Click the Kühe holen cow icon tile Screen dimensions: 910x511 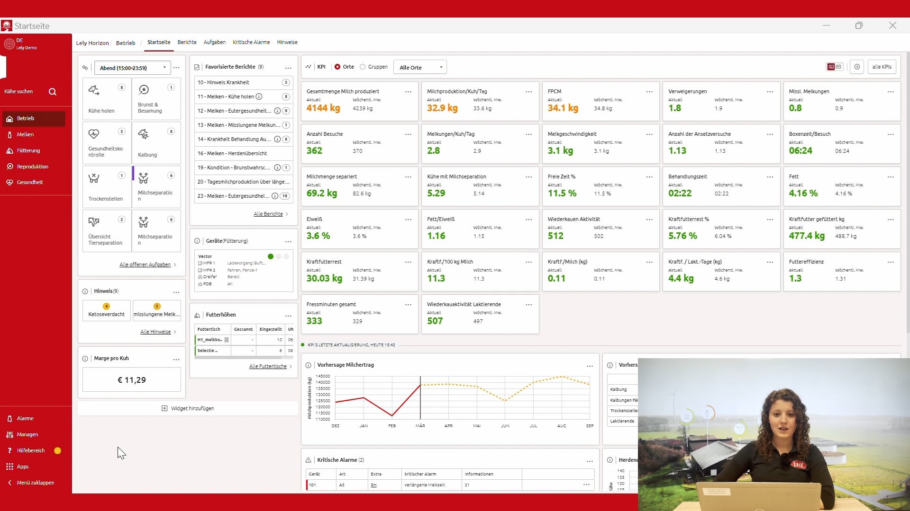(94, 90)
